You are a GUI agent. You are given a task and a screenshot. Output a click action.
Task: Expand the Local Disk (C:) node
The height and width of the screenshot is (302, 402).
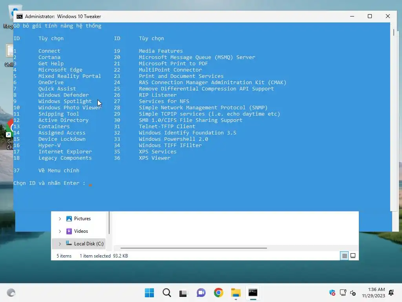click(60, 244)
